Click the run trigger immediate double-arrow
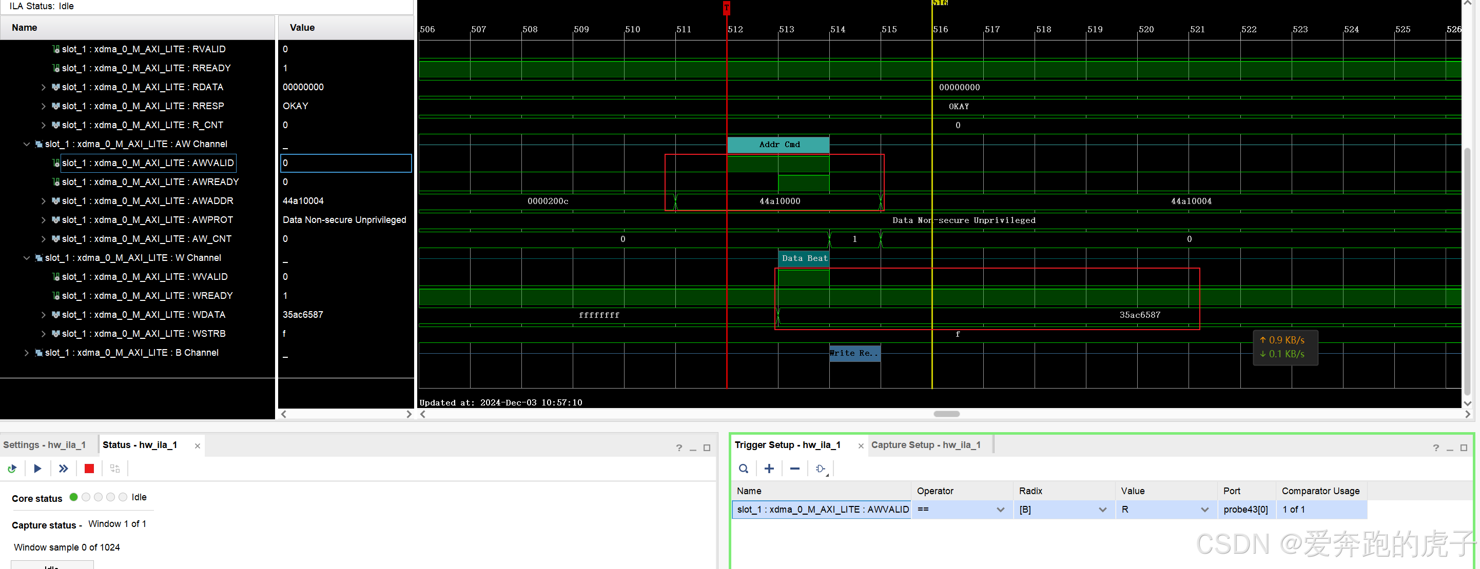 [63, 469]
